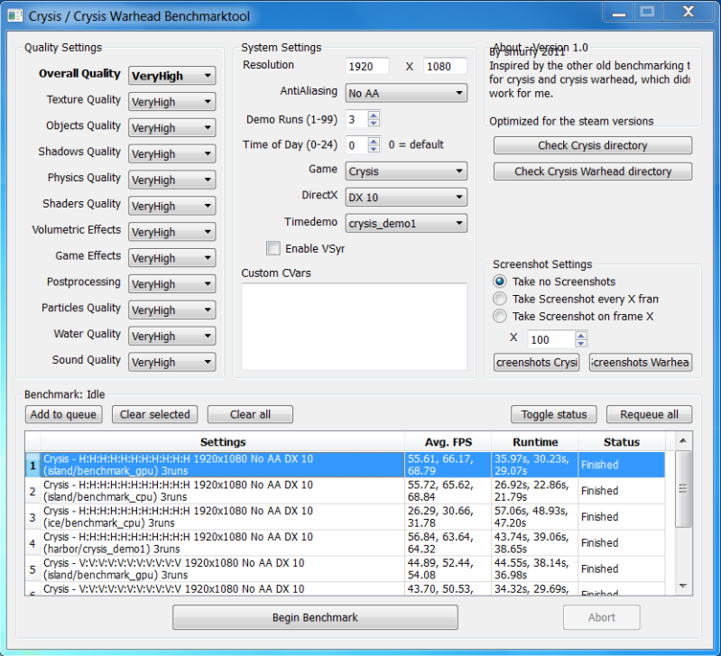
Task: Decrease screenshot X value with down arrow
Action: click(581, 344)
